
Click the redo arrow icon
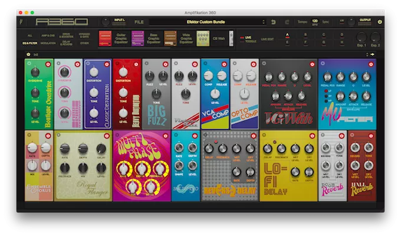coord(287,22)
